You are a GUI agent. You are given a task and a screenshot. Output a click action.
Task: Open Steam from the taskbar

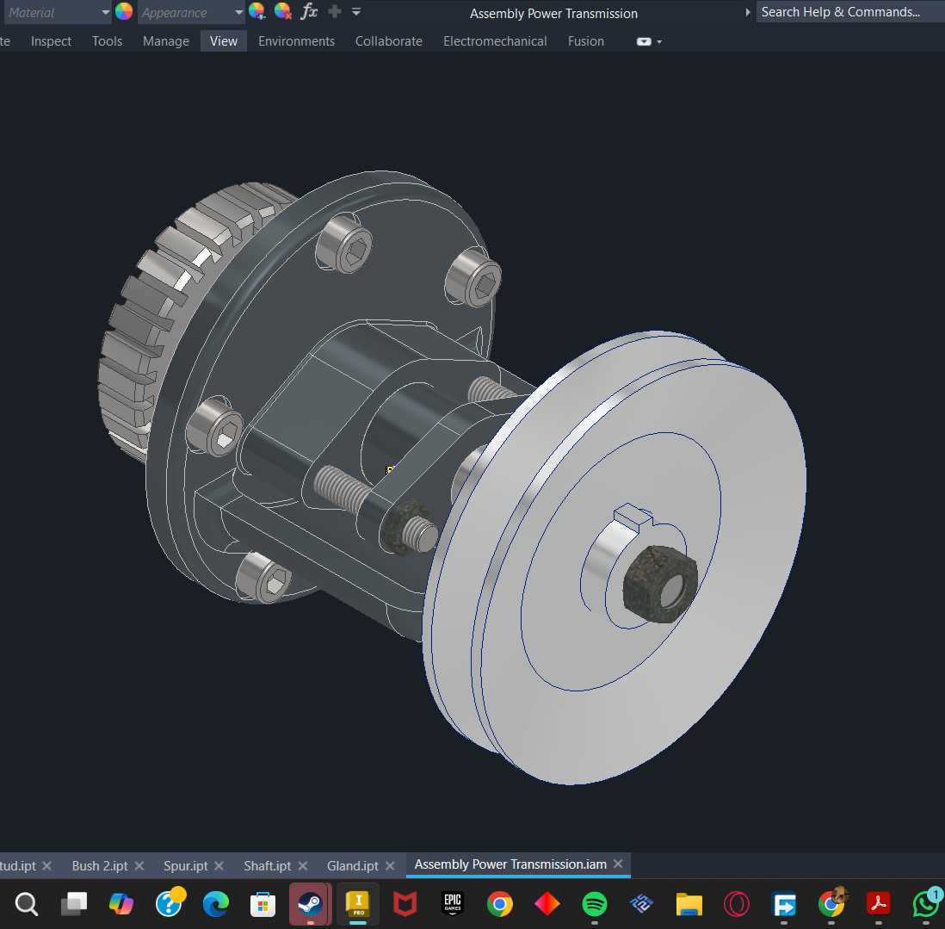[x=311, y=904]
